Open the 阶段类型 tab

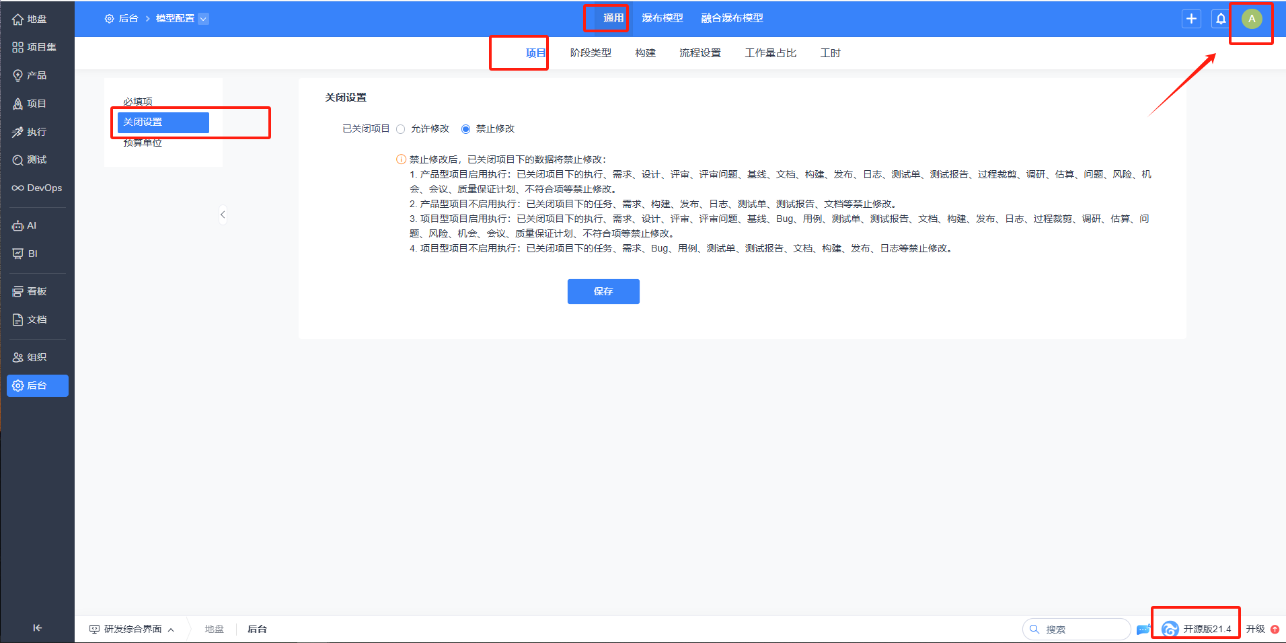click(591, 53)
